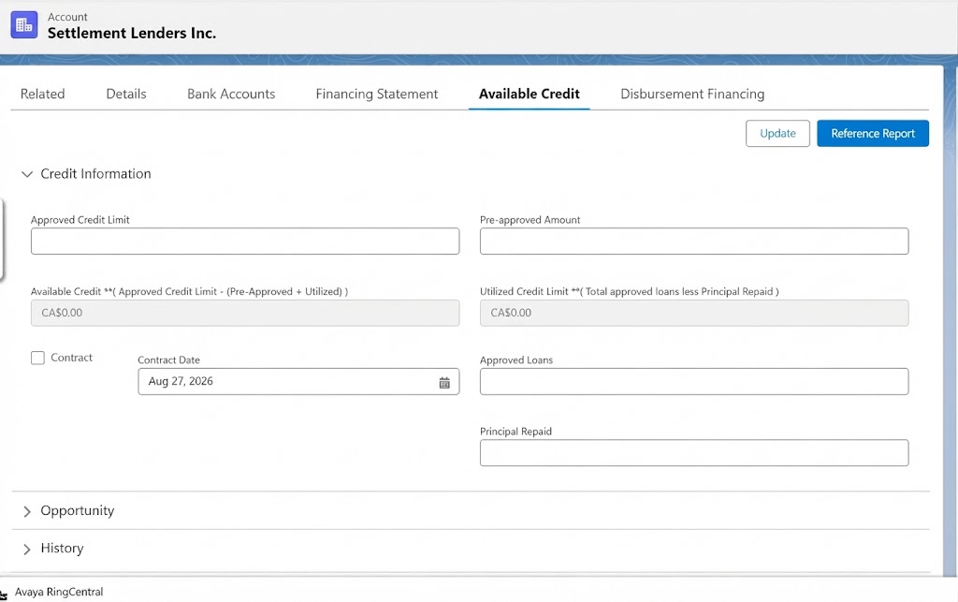The height and width of the screenshot is (602, 958).
Task: Open the Disbursement Financing tab
Action: click(x=692, y=95)
